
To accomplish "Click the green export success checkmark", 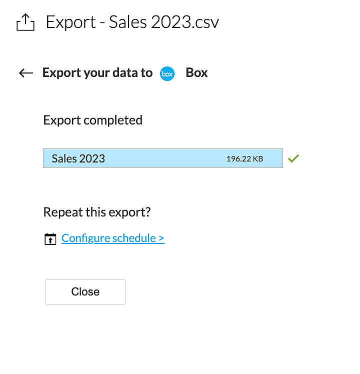I will click(293, 158).
